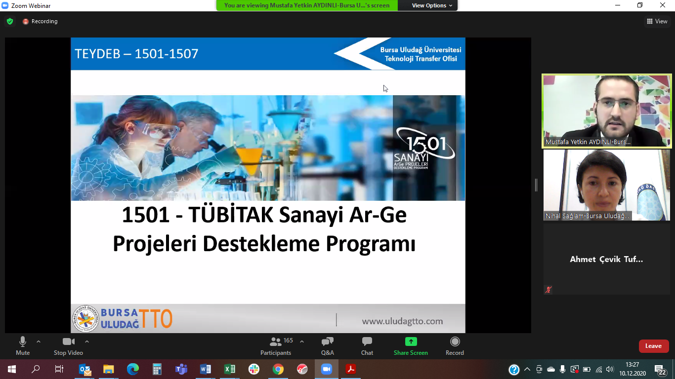The width and height of the screenshot is (675, 379).
Task: Click the red Leave button
Action: [653, 346]
